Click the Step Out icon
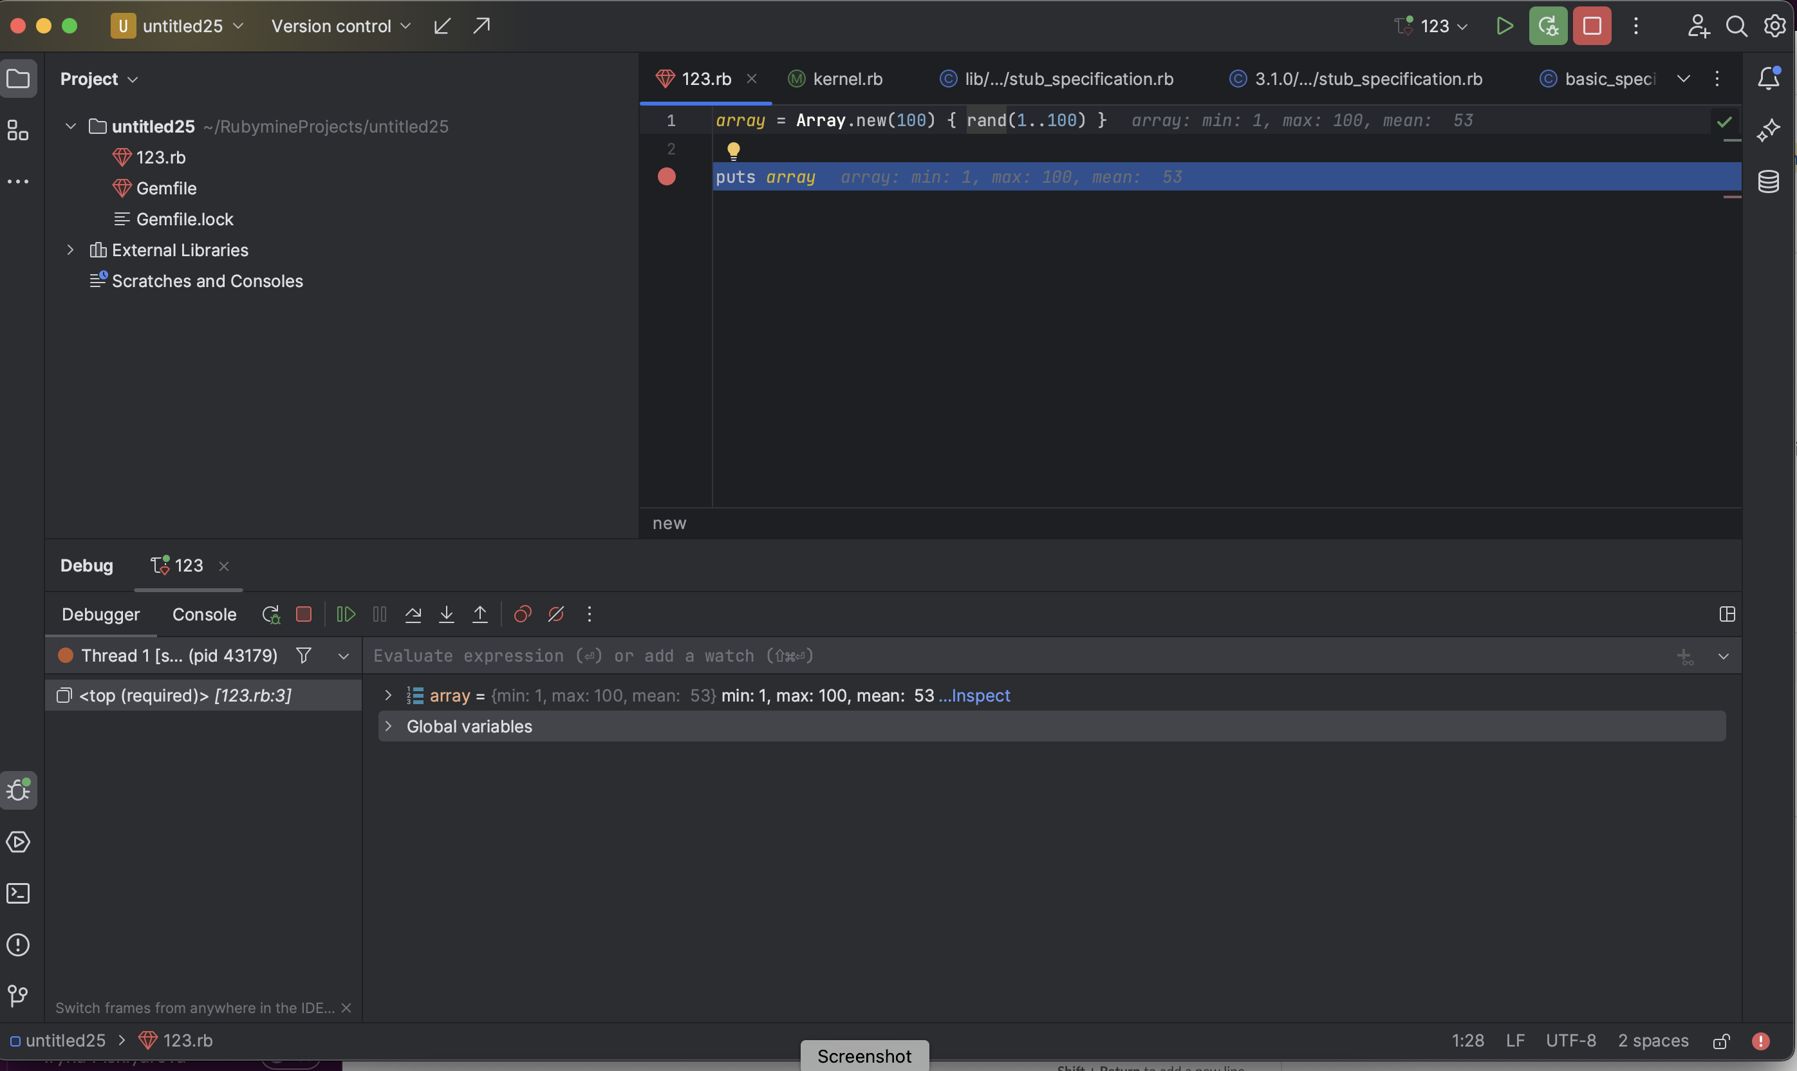The height and width of the screenshot is (1071, 1797). (x=480, y=614)
